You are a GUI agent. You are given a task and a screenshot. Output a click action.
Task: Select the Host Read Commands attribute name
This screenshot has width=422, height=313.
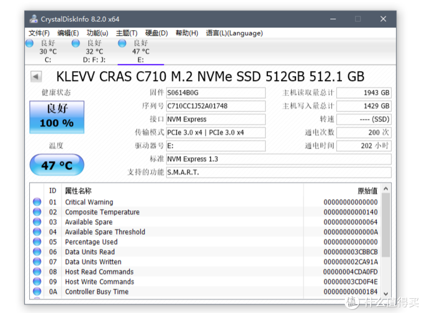point(99,271)
